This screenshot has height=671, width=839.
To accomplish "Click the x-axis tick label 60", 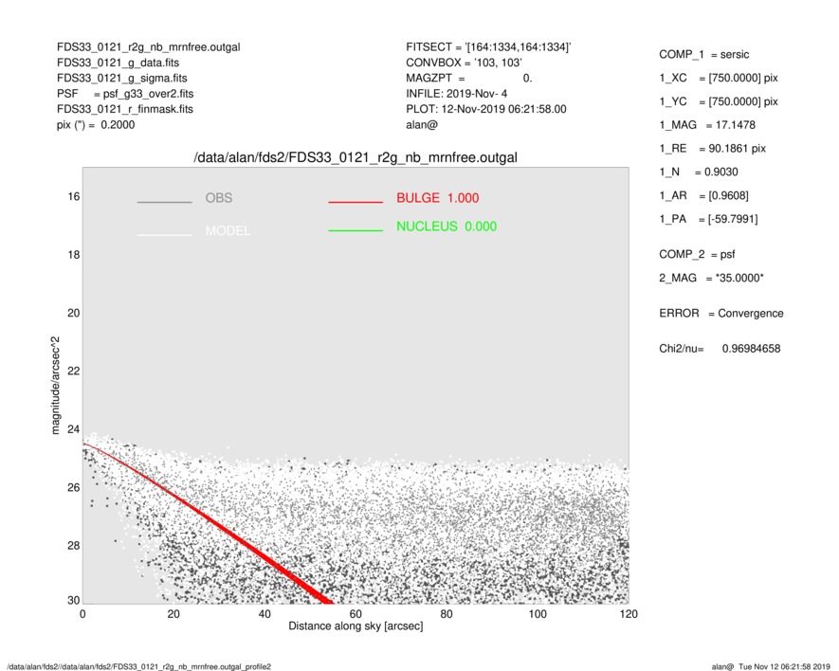I will tap(356, 614).
